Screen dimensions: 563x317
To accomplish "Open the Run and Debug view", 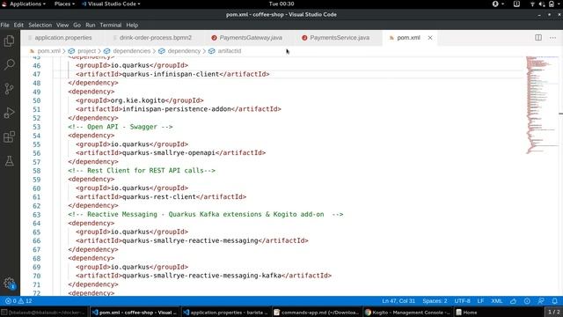I will point(10,113).
